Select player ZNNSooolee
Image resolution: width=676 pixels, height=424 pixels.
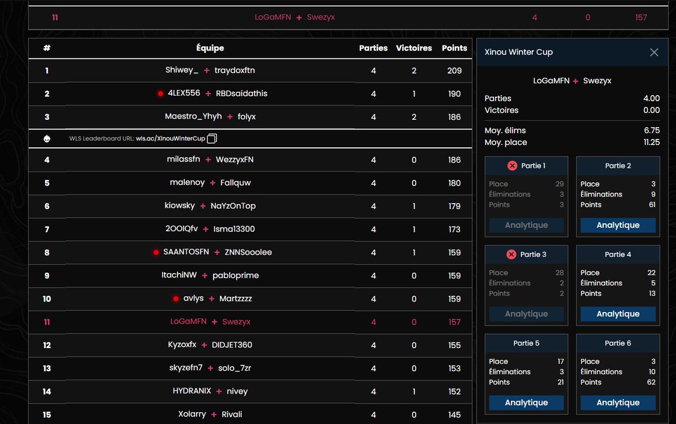(248, 252)
